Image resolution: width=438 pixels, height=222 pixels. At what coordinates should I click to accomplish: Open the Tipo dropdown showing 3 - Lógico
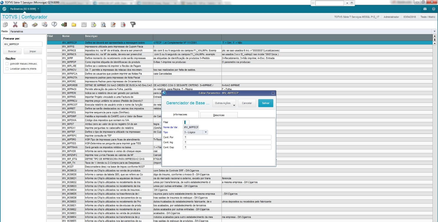pos(195,132)
